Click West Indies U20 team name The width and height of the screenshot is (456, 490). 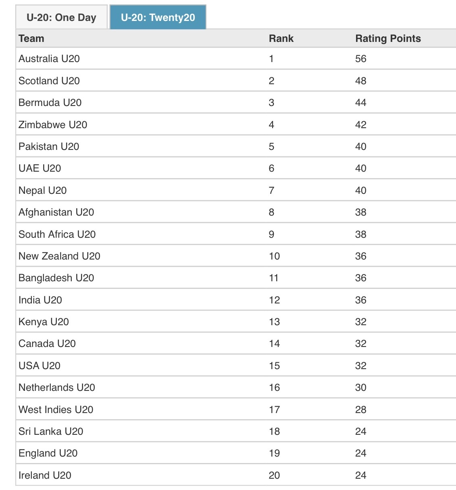coord(56,410)
